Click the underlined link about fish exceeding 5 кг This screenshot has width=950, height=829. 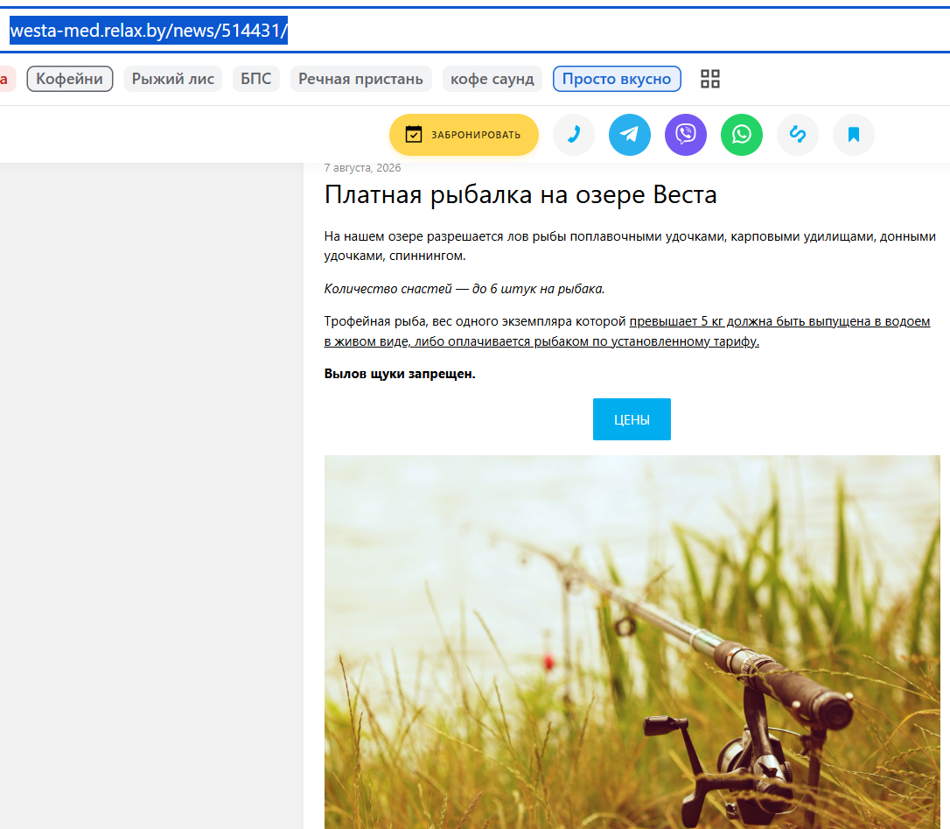pyautogui.click(x=627, y=331)
